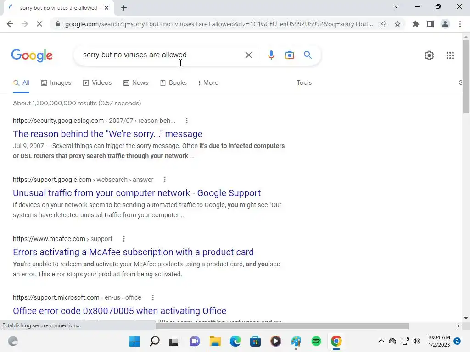Screen dimensions: 470x352
Task: Click the magnifier search button
Action: click(308, 55)
